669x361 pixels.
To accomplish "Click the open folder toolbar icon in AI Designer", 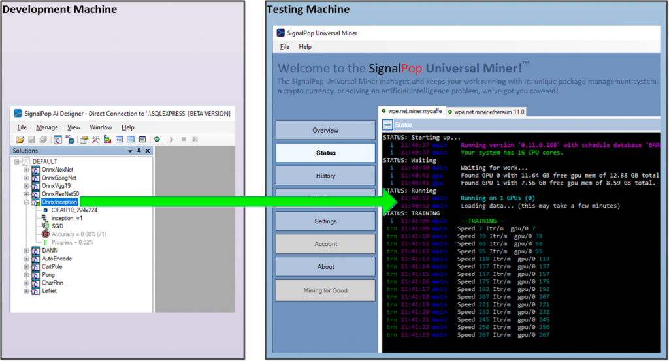I will (20, 139).
